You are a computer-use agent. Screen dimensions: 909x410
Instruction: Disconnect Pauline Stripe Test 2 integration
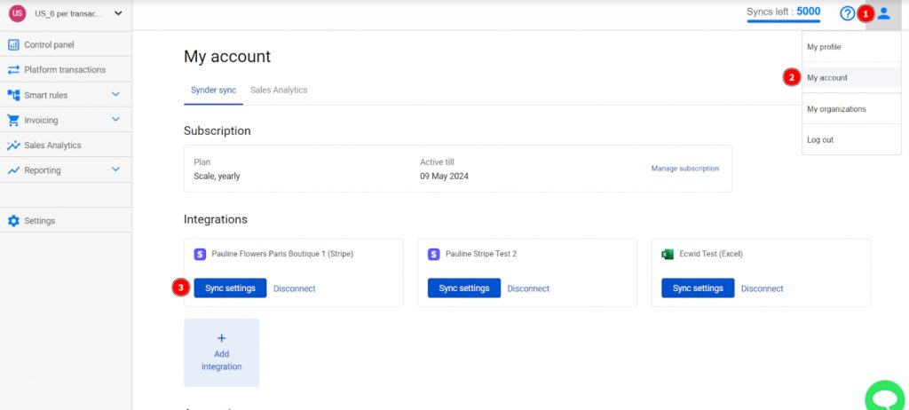(x=528, y=288)
